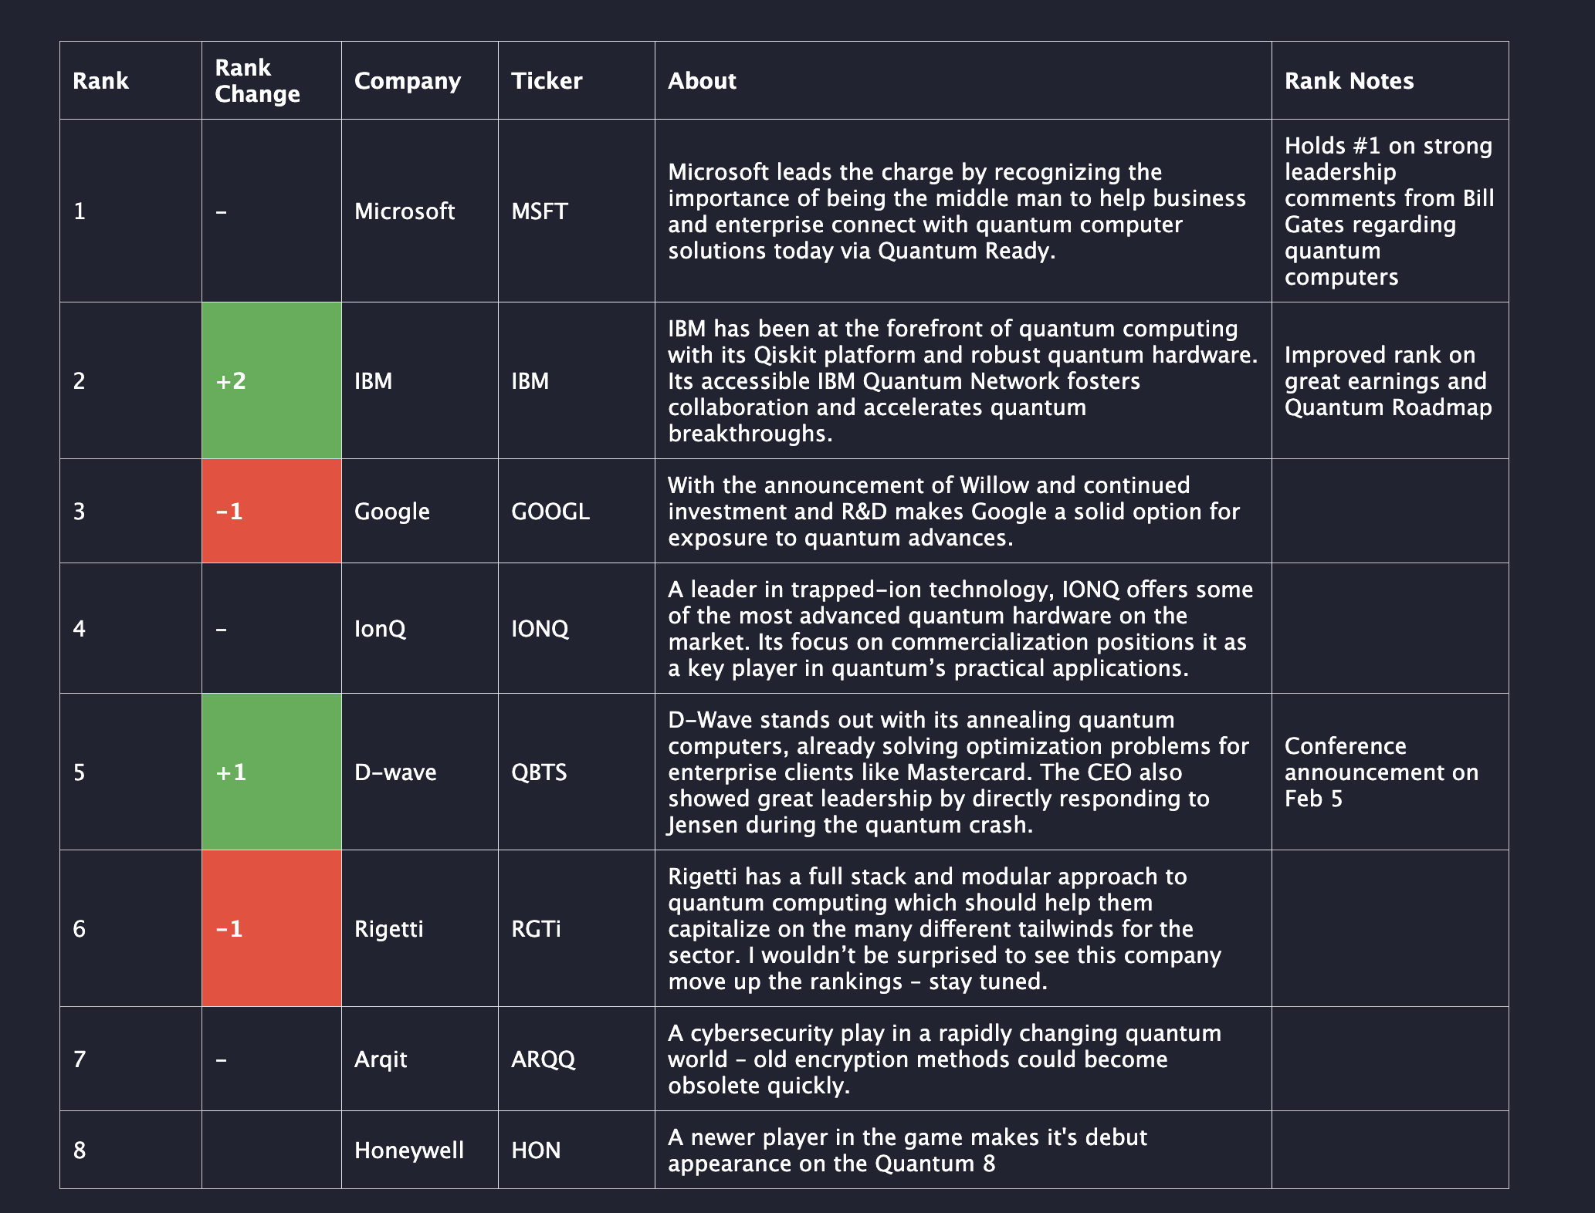Select Google's red -1 rank change cell
The height and width of the screenshot is (1213, 1595).
pos(271,511)
